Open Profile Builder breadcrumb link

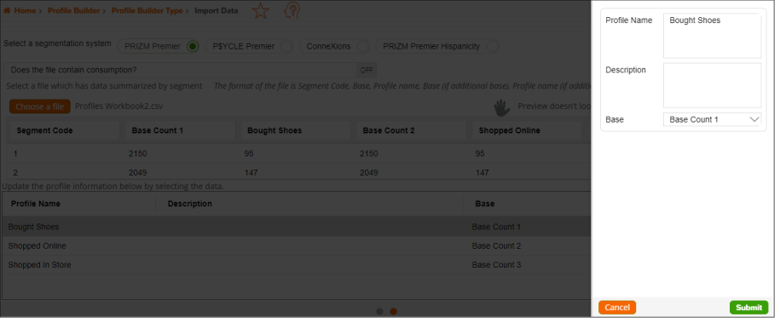click(73, 10)
